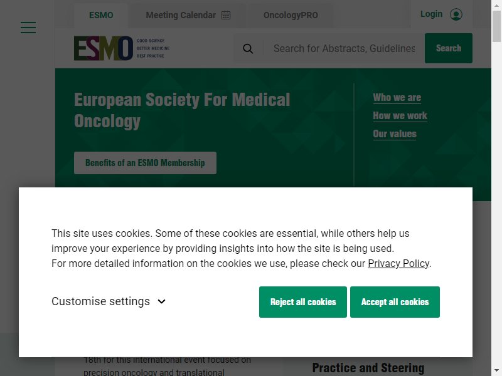Open the Meeting Calendar tab

click(188, 15)
